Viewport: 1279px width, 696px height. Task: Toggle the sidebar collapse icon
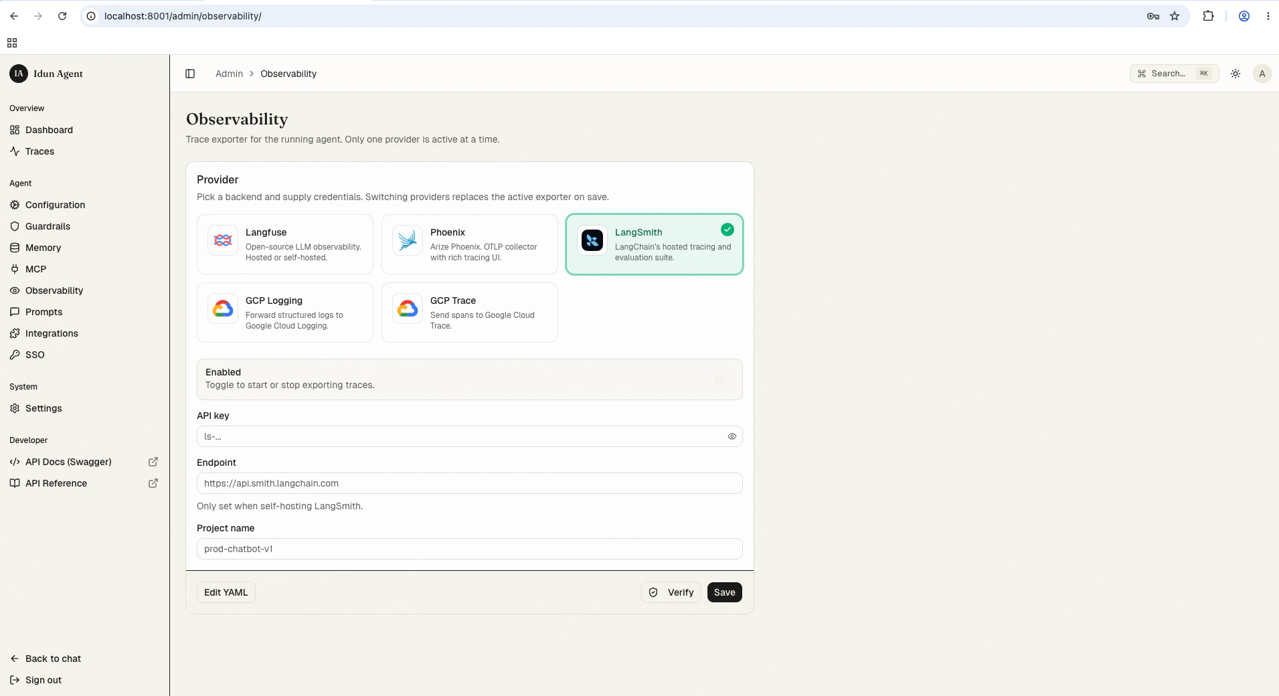(190, 74)
